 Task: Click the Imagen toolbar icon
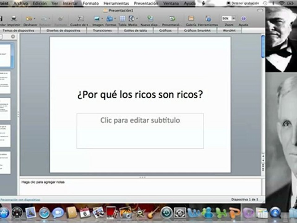coord(97,19)
